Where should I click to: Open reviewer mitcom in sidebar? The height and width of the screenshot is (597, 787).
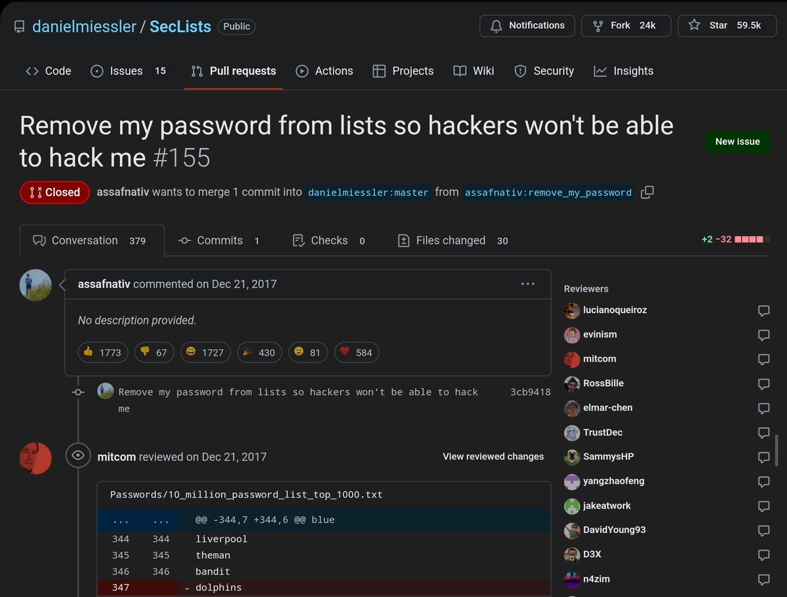click(599, 358)
